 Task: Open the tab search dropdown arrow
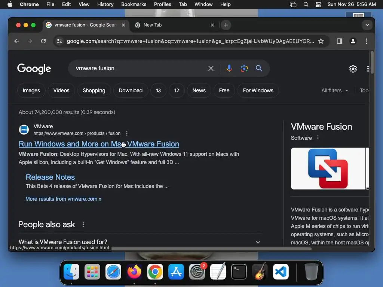tap(367, 25)
